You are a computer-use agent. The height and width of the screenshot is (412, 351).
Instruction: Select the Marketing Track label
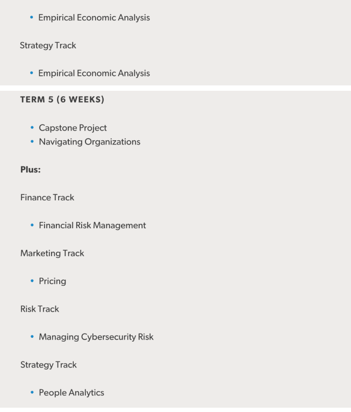(x=52, y=254)
